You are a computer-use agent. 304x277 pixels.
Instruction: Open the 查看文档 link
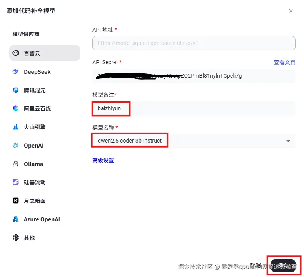[x=284, y=62]
